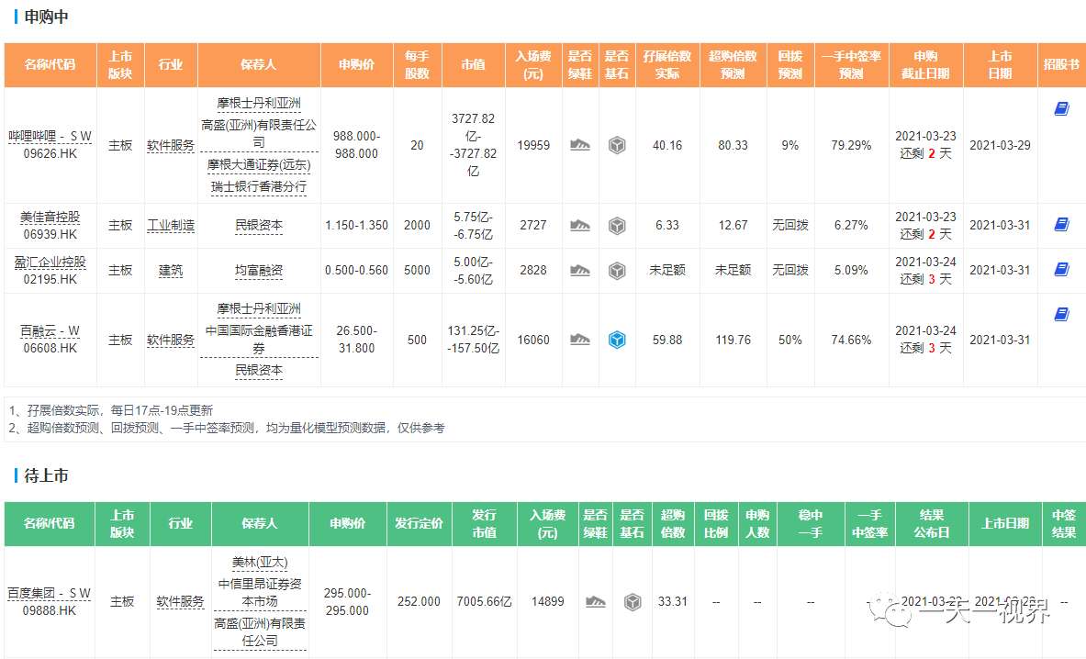1086x659 pixels.
Task: Click green shoe icon in 哔哩哔哩 row
Action: (x=579, y=145)
